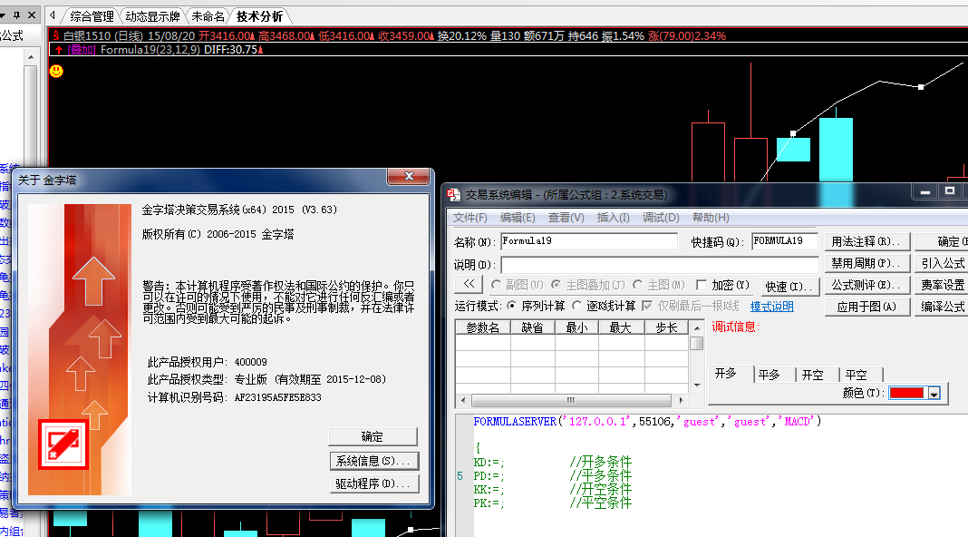Click the yellow smiley face icon on chart
The height and width of the screenshot is (537, 968).
coord(56,71)
